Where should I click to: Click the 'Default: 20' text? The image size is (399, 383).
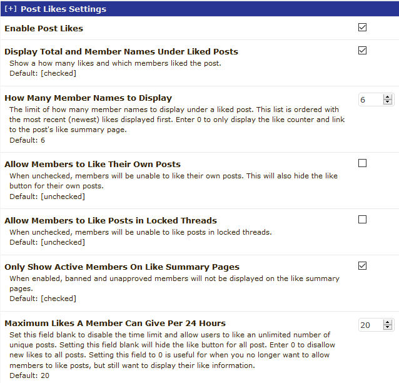(x=29, y=375)
